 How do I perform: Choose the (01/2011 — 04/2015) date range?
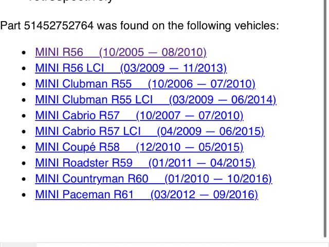click(x=202, y=164)
